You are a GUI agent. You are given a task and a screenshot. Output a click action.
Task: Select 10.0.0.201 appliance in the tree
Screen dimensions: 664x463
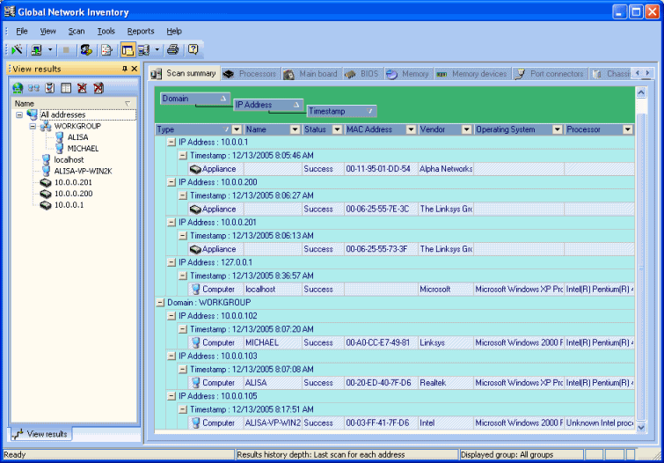[x=73, y=182]
